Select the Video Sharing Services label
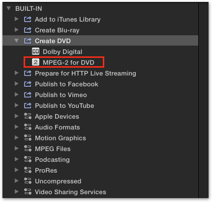Image resolution: width=212 pixels, height=202 pixels. pyautogui.click(x=70, y=192)
